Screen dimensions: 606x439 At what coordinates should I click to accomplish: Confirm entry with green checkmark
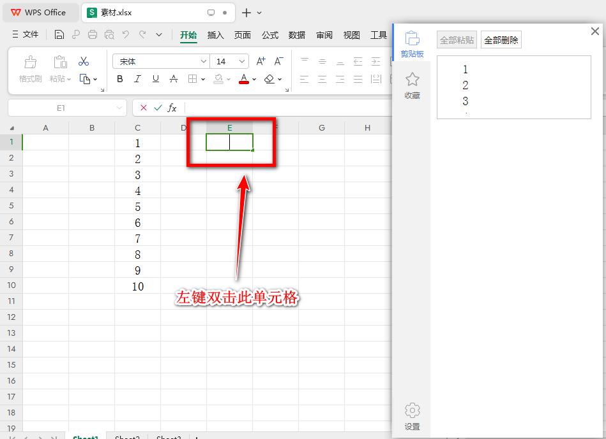coord(158,108)
